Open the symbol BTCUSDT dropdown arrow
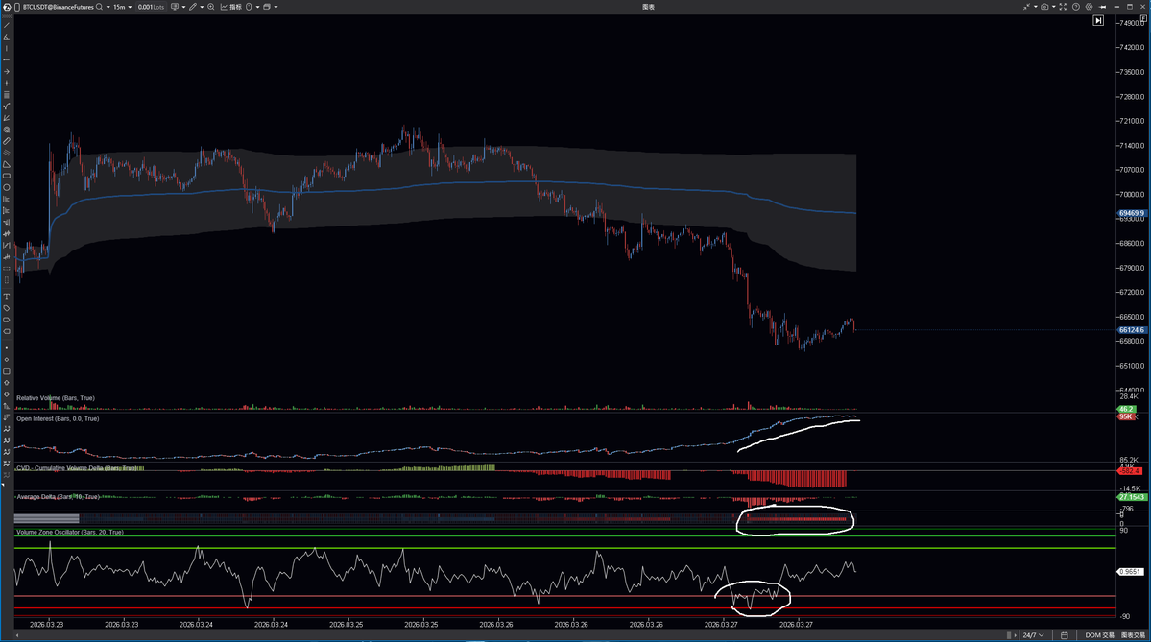 [x=108, y=7]
